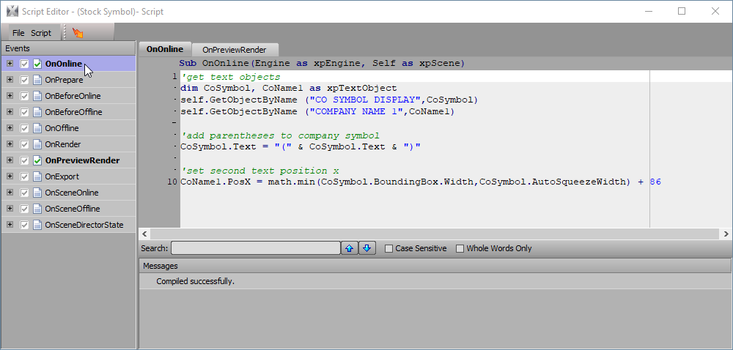This screenshot has width=733, height=350.
Task: Click code line 'add parentheses to company symbol' comment
Action: tap(280, 135)
